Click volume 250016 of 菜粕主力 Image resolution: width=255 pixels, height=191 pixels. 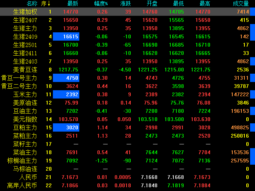pos(240,136)
